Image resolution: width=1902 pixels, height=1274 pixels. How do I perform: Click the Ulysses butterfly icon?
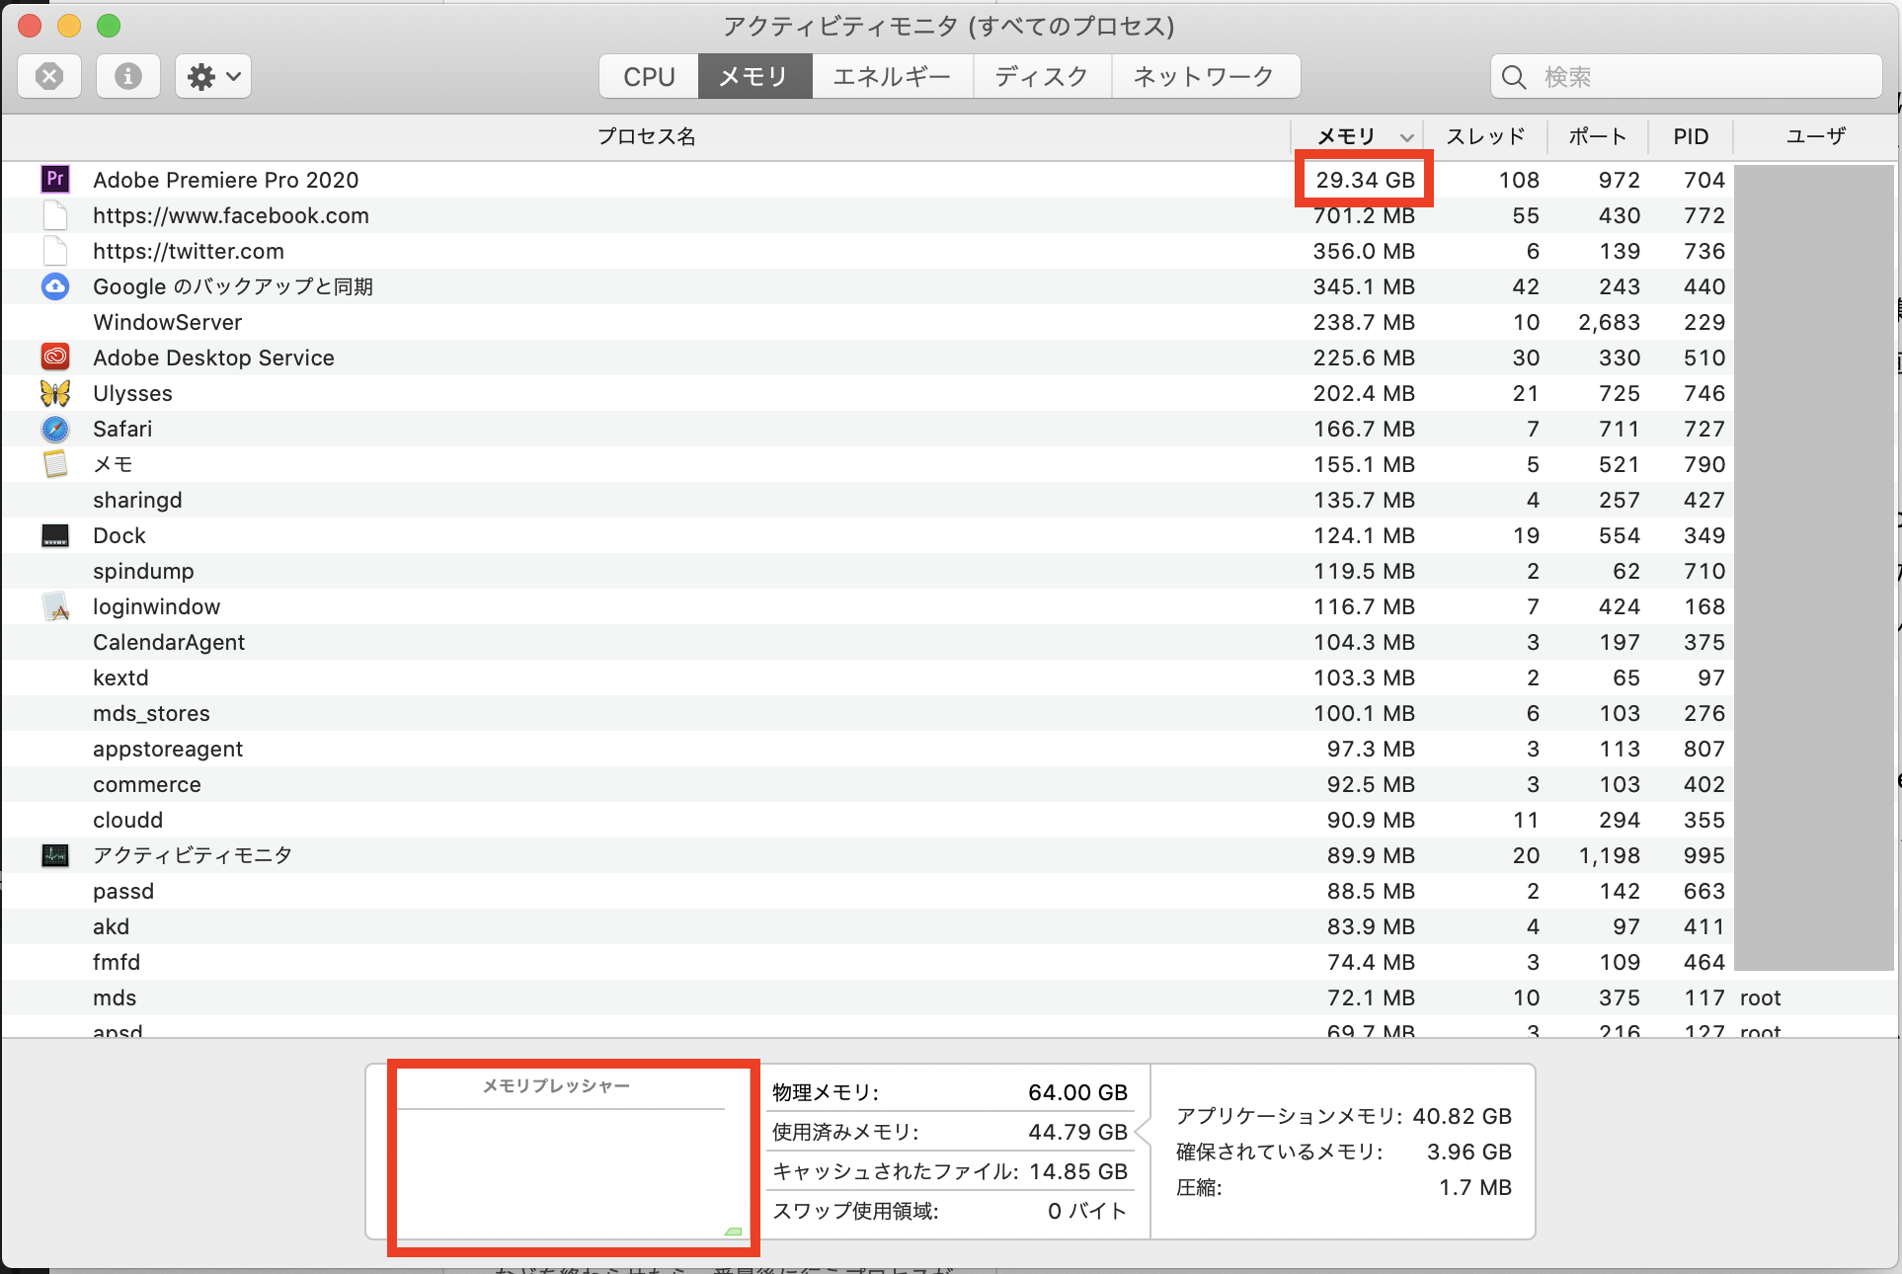point(55,393)
